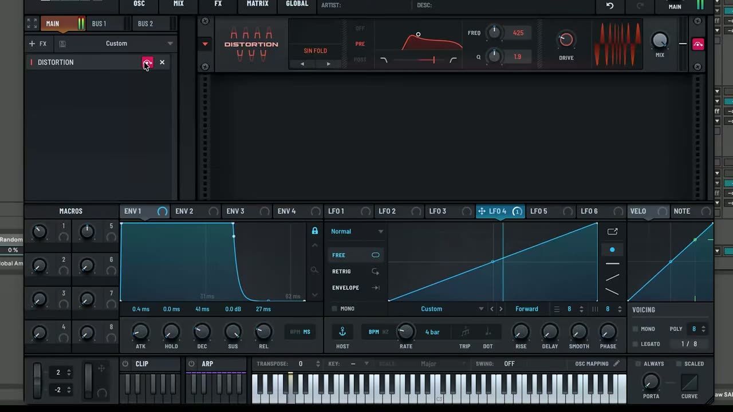Click the LFO export shape icon
The image size is (733, 412).
click(x=612, y=232)
